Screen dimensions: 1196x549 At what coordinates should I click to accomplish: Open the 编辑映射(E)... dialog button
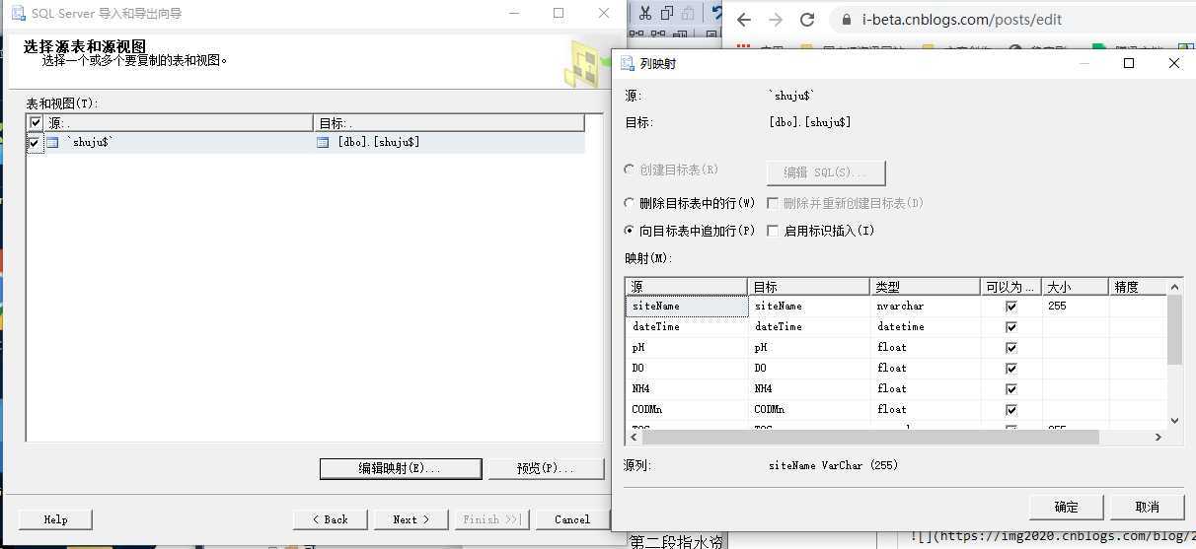(x=401, y=468)
